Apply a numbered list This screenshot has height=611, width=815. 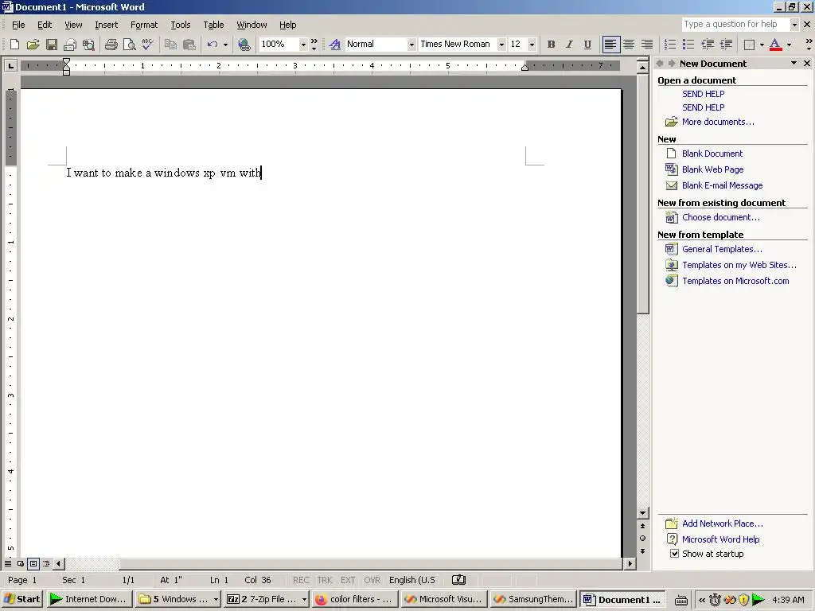(670, 45)
